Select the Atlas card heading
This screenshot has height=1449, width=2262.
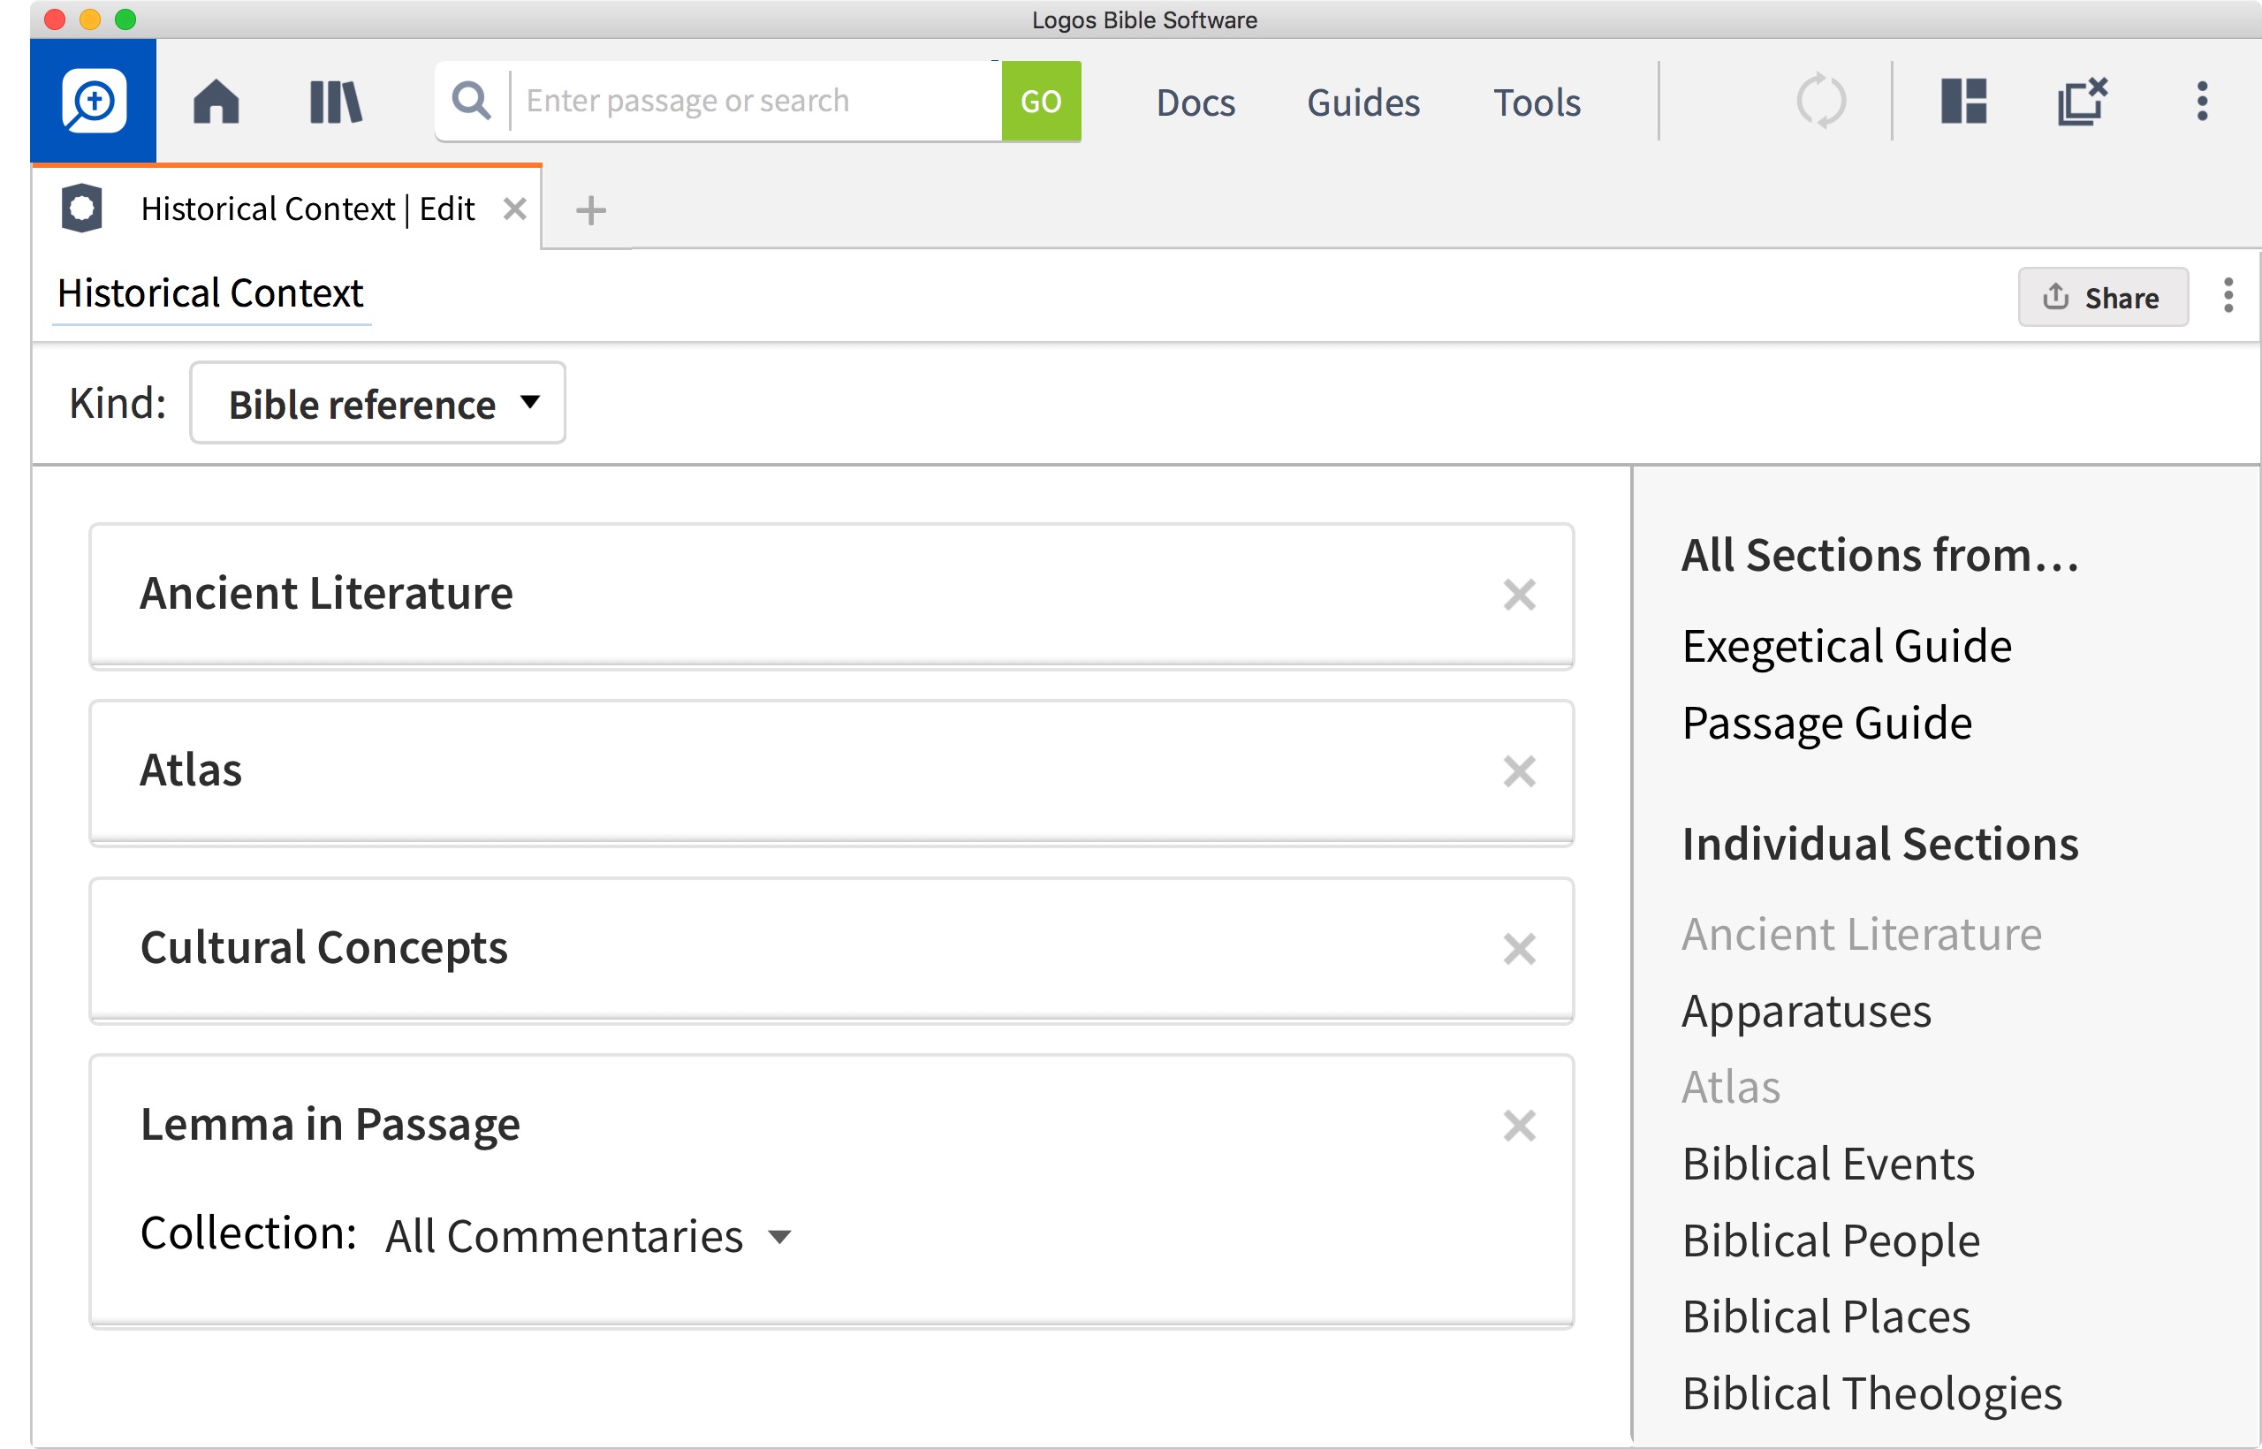click(191, 769)
